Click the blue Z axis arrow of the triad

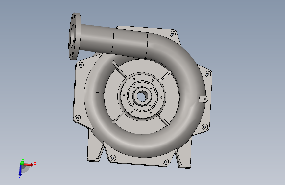[x=20, y=171]
